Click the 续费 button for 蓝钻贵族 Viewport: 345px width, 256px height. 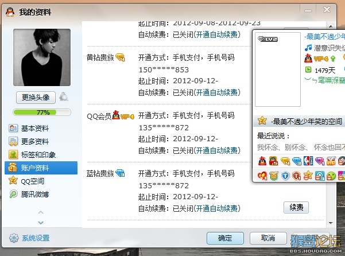point(296,207)
